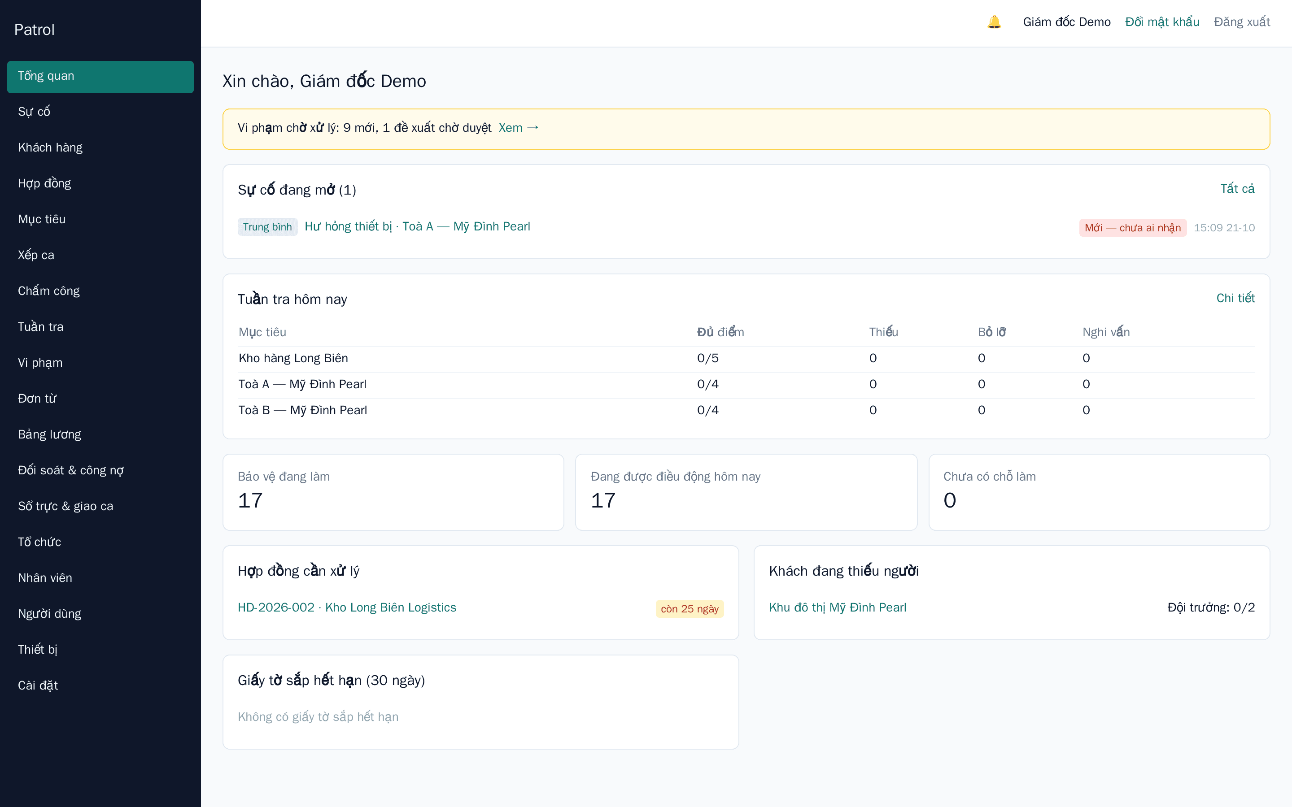Screen dimensions: 1292x807
Task: Click Giám đốc Demo user name
Action: [x=1066, y=22]
